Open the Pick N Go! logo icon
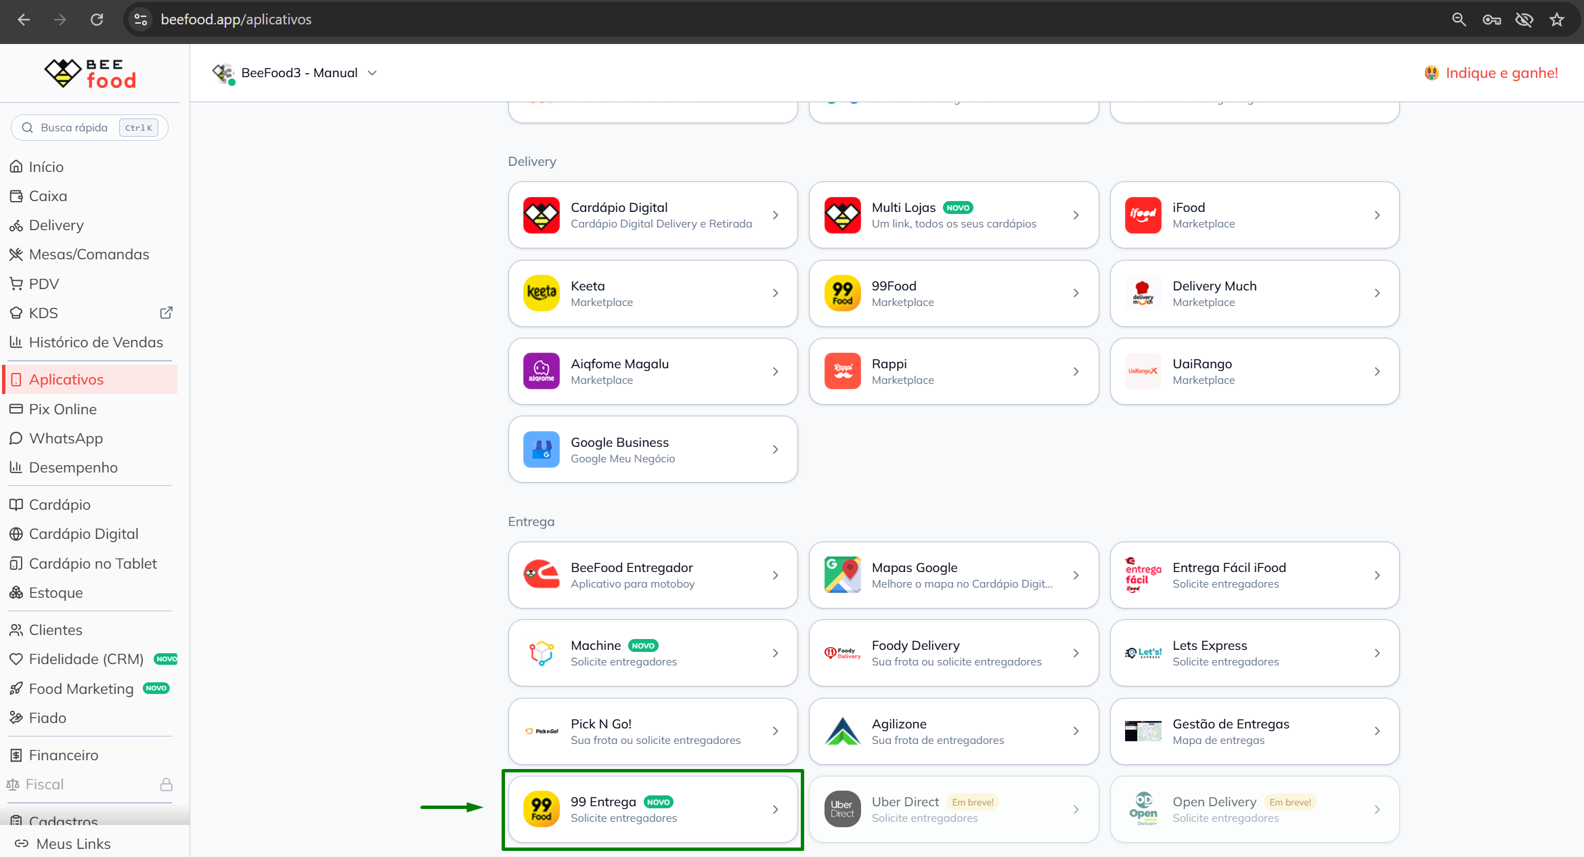Viewport: 1584px width, 857px height. coord(541,731)
